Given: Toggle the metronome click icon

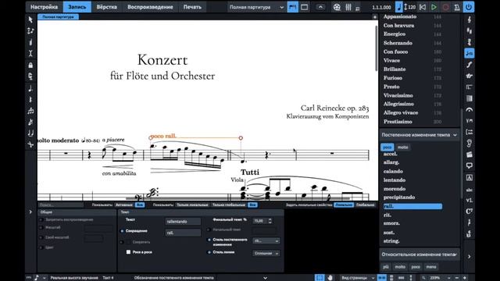Looking at the screenshot, I should coord(457,7).
